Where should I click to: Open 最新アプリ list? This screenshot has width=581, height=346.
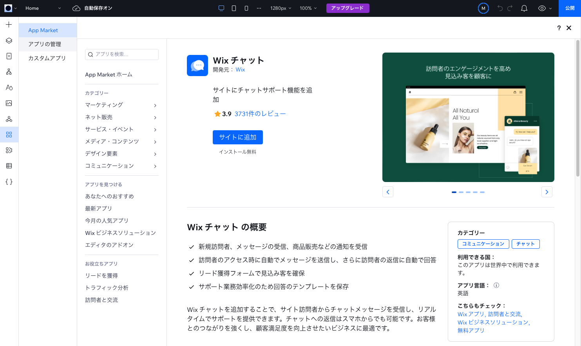coord(98,208)
